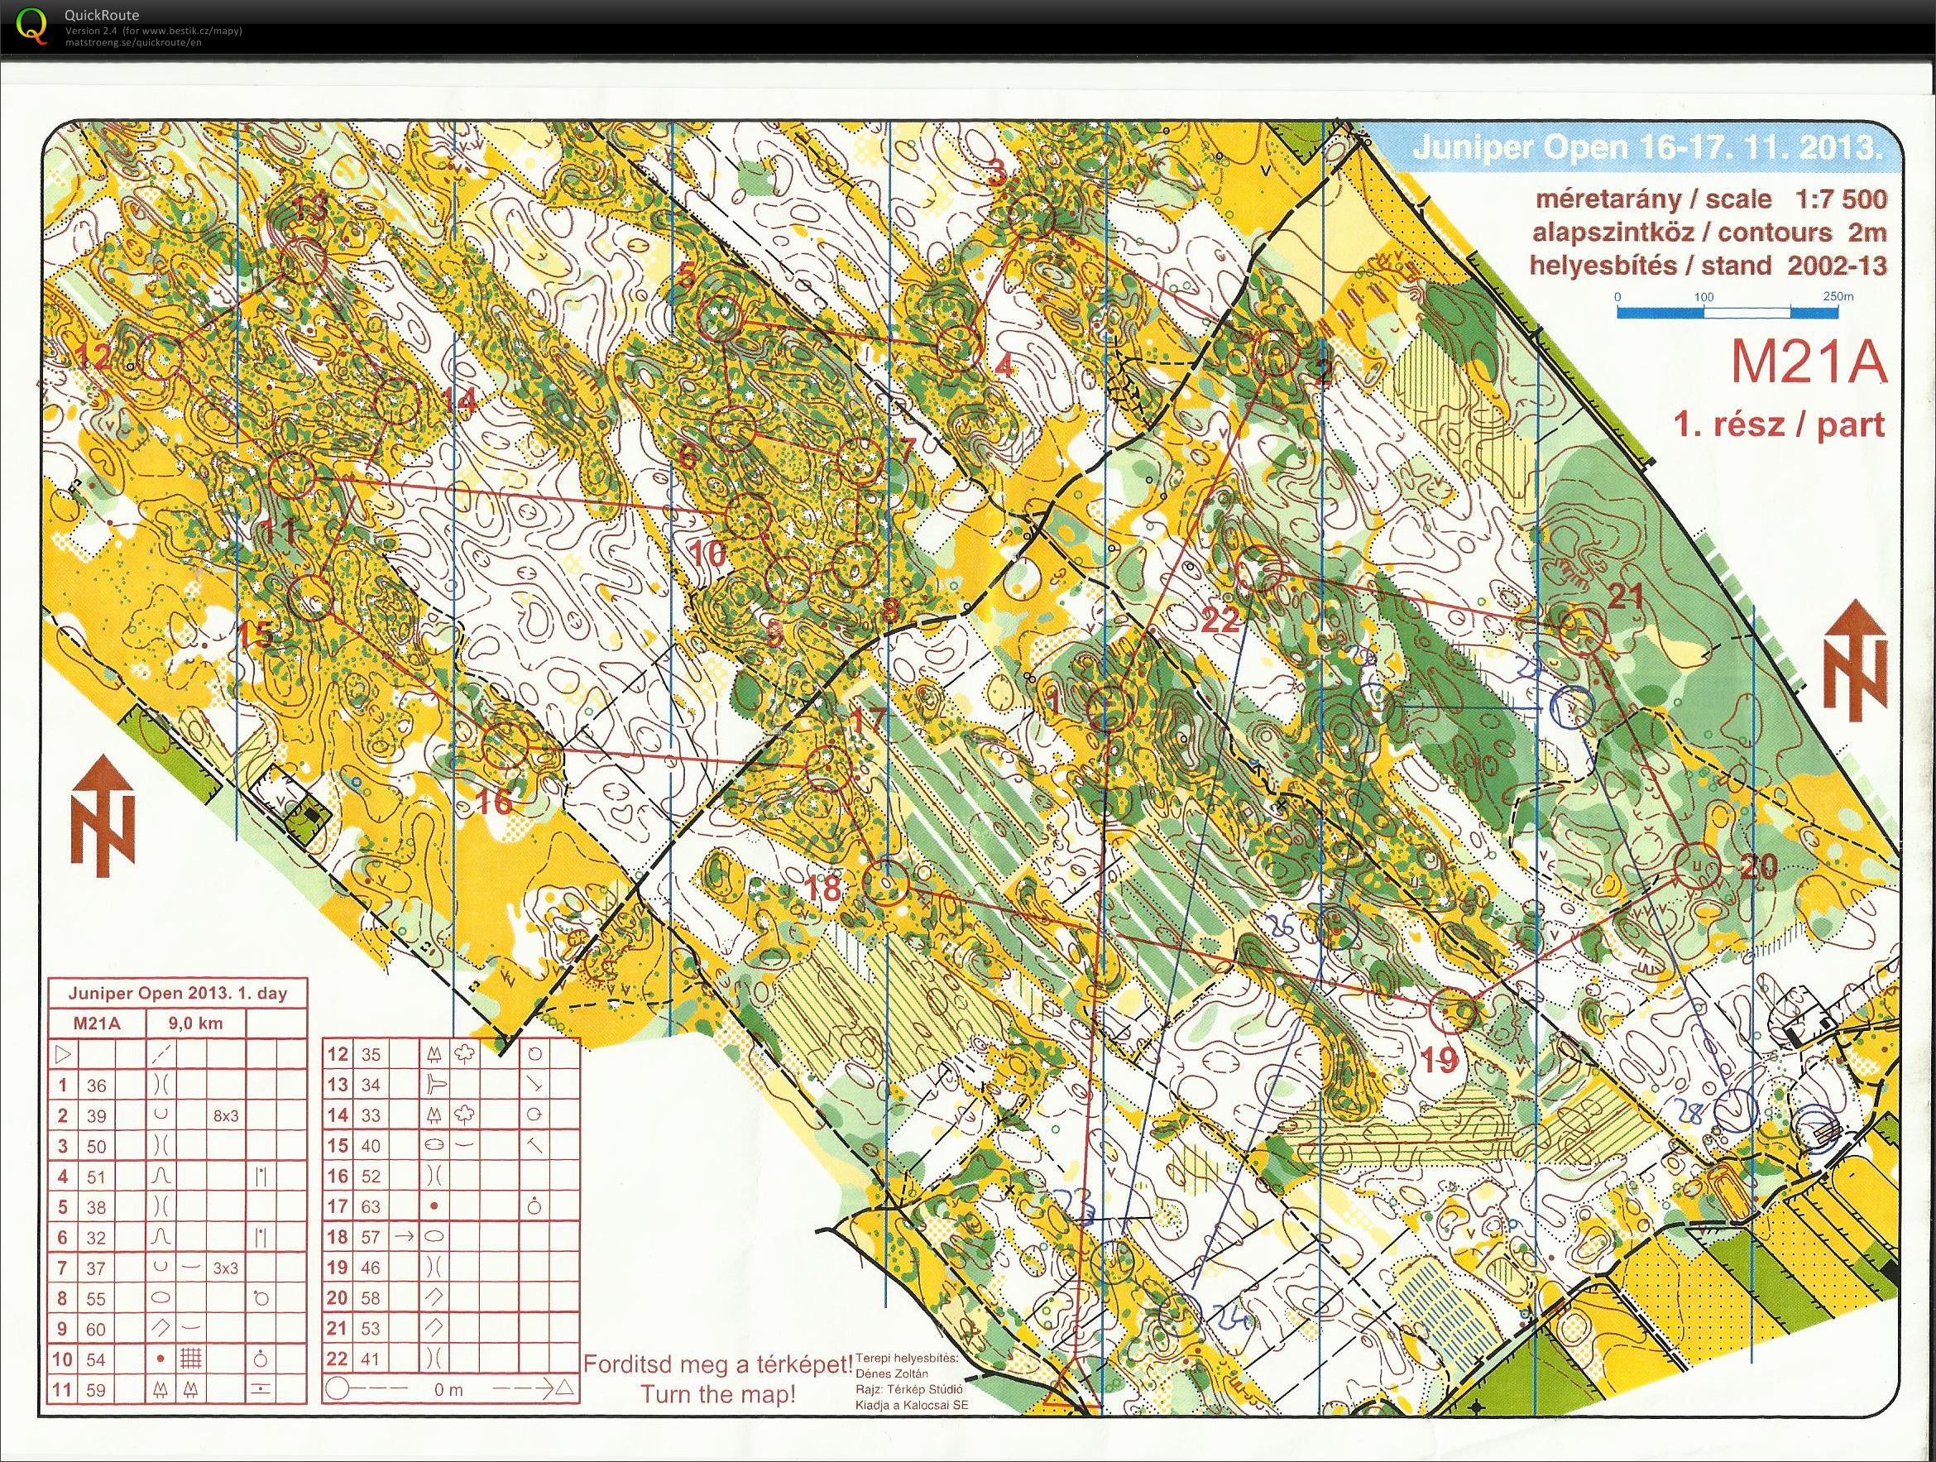Select the "Juniper Open 16-17. 11. 2013." title

(1647, 147)
